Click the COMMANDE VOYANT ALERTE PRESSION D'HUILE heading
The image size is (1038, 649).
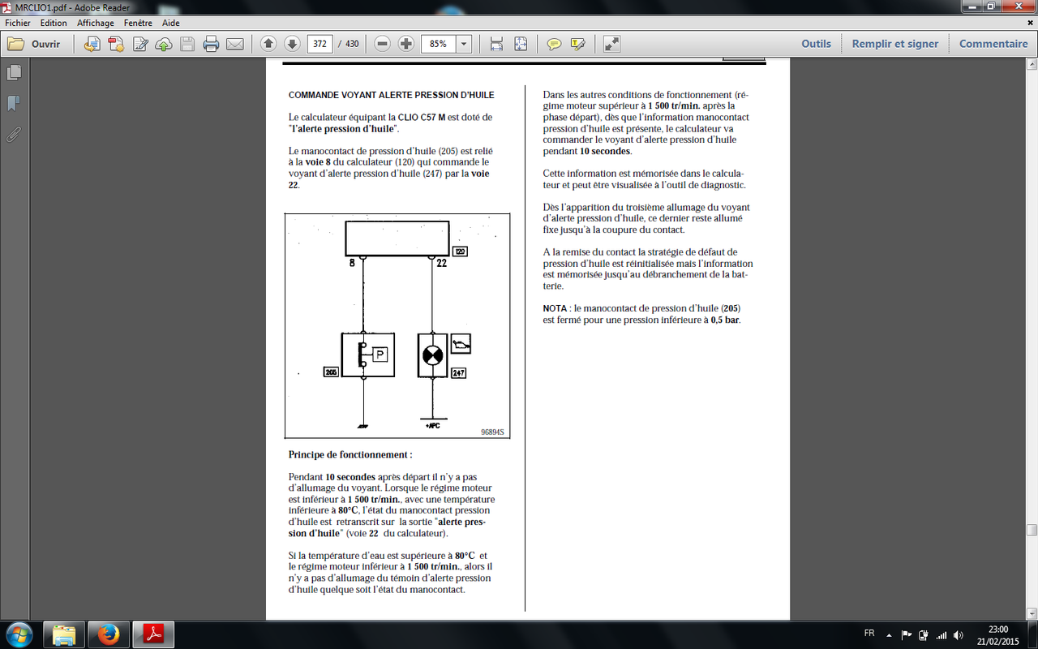pyautogui.click(x=391, y=95)
